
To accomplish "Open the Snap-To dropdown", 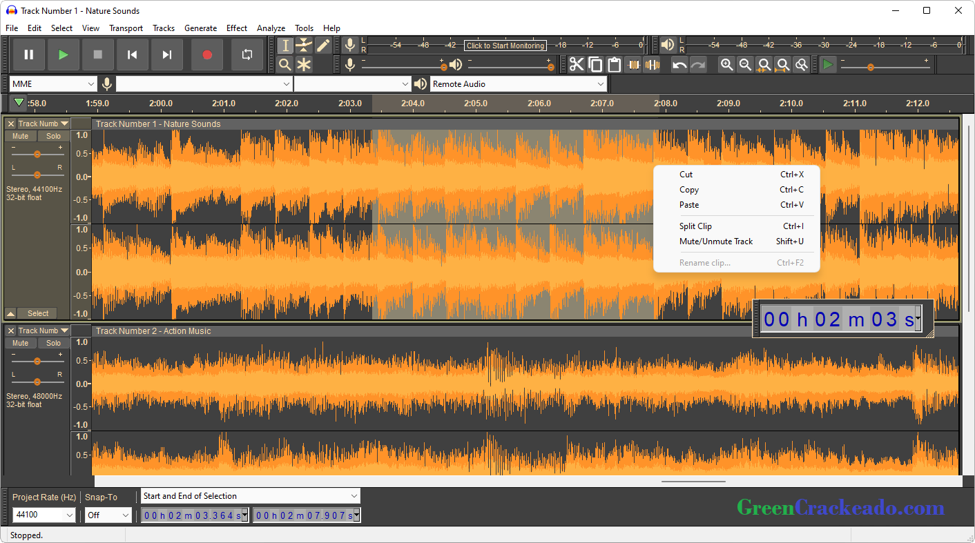I will pyautogui.click(x=108, y=514).
